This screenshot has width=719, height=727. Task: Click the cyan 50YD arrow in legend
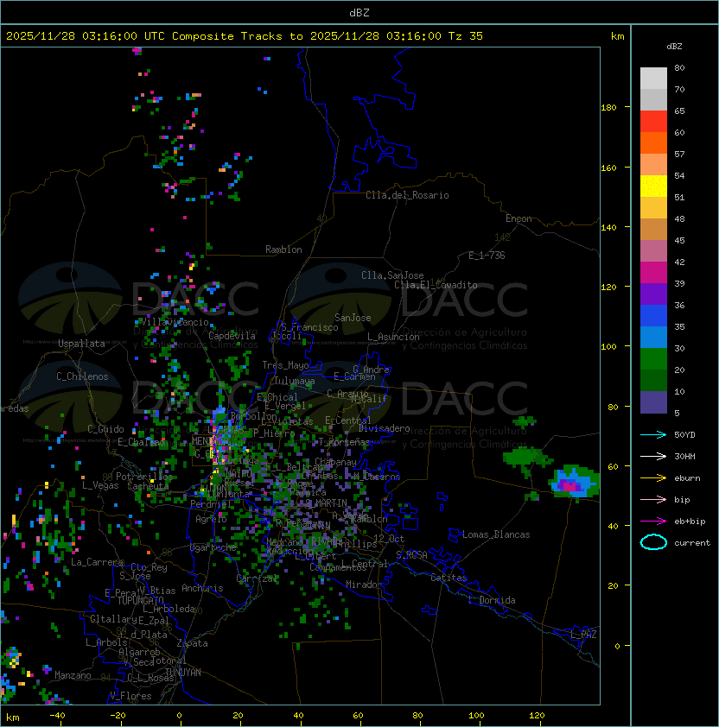pyautogui.click(x=653, y=435)
